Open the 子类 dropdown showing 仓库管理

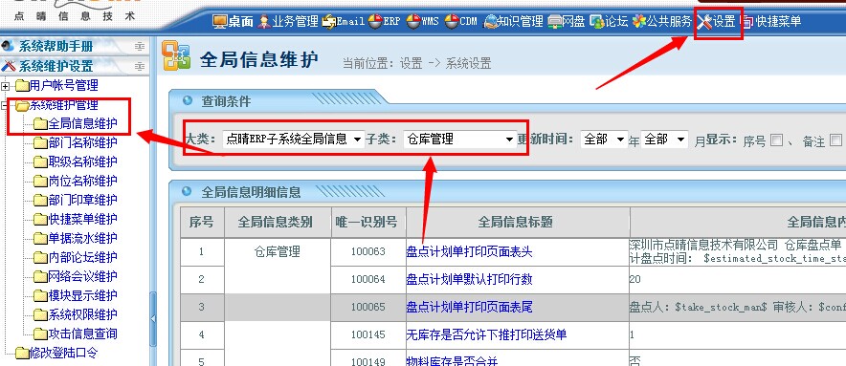459,140
